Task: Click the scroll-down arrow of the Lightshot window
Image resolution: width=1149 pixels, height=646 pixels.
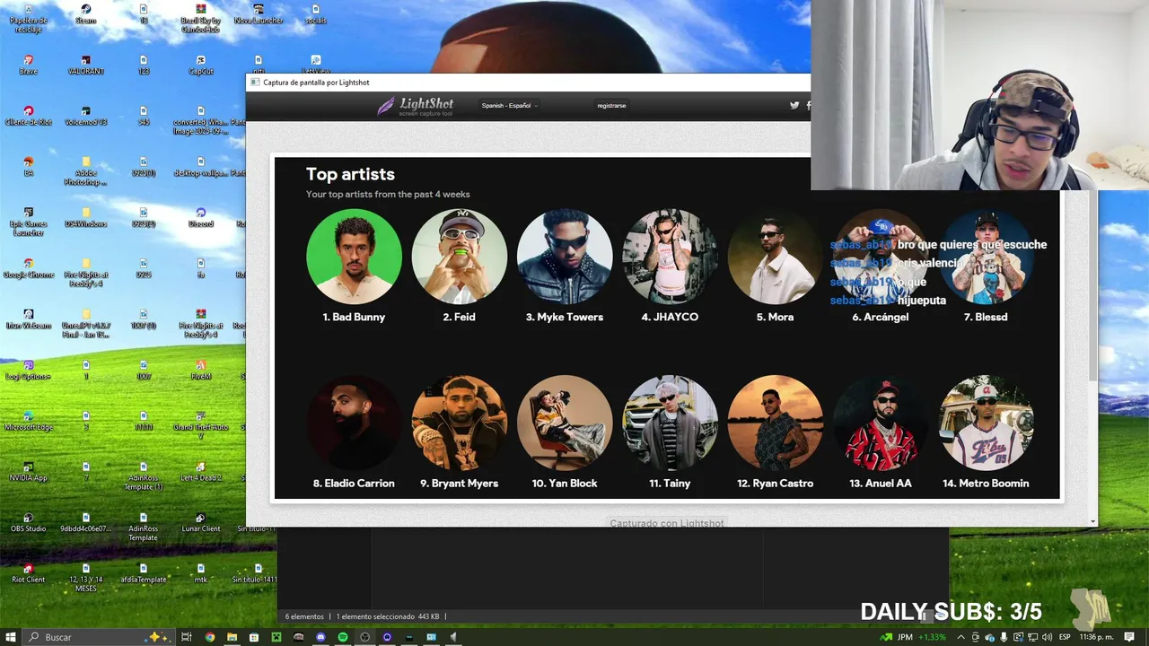Action: click(1092, 521)
